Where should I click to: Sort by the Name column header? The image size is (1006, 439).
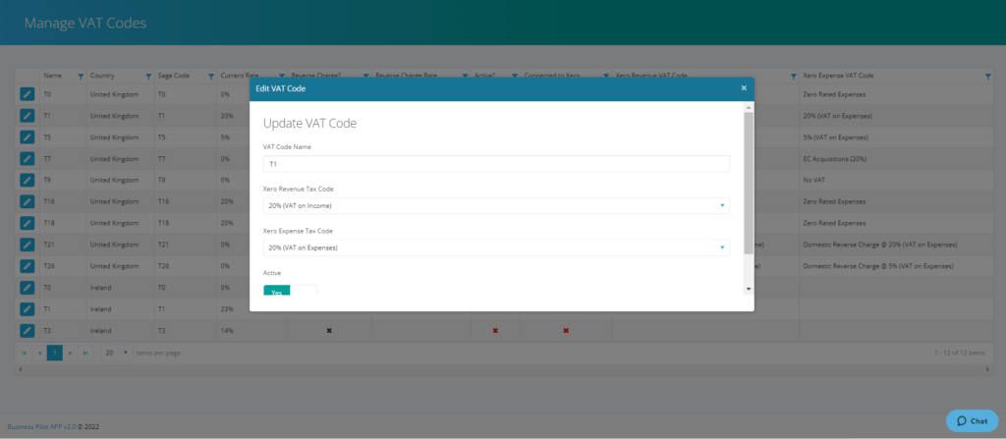[x=53, y=76]
